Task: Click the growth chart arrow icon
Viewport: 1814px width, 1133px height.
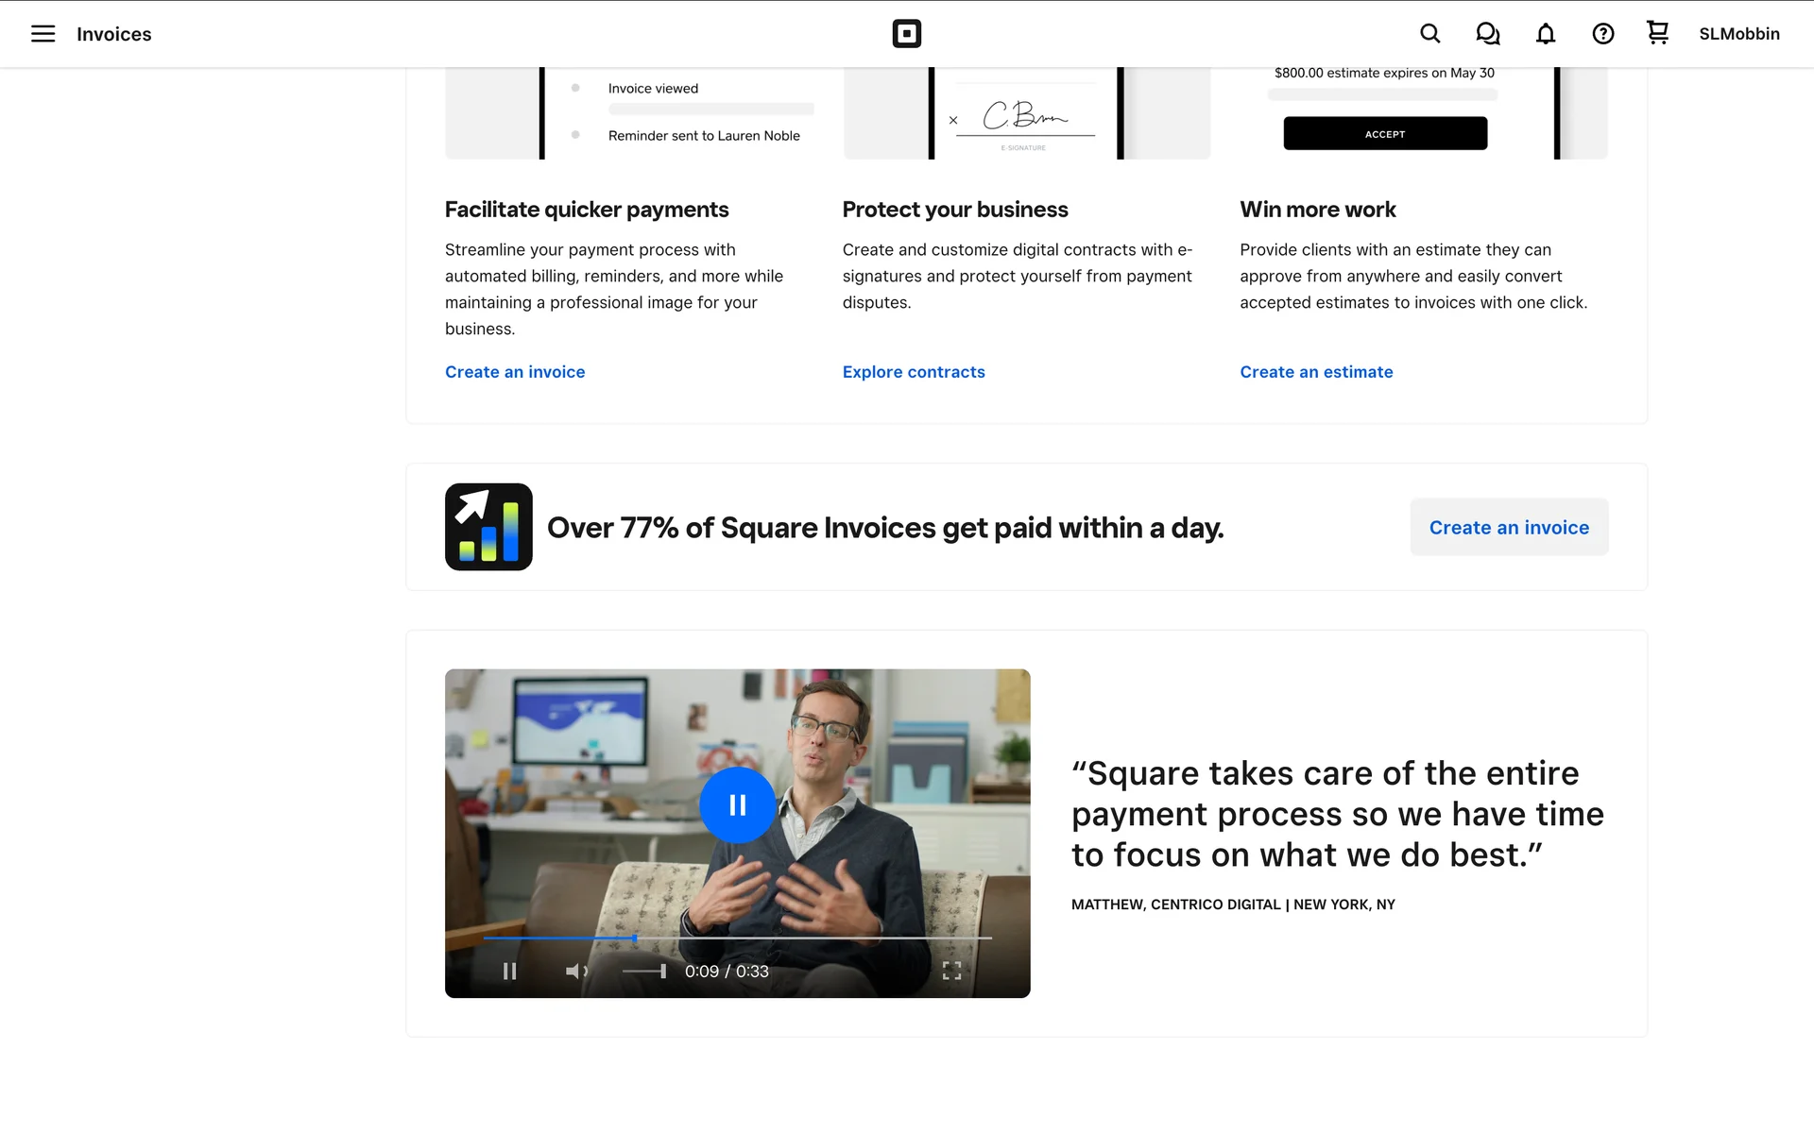Action: [x=488, y=527]
